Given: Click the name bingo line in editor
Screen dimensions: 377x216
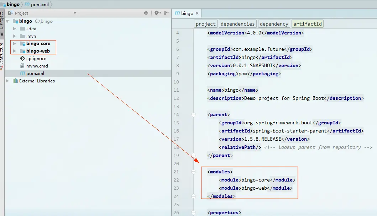Looking at the screenshot, I should tap(232, 90).
